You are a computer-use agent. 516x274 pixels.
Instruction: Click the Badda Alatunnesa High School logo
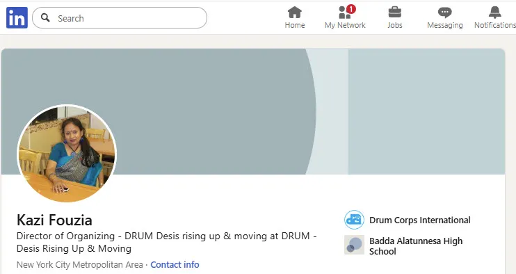click(x=354, y=245)
